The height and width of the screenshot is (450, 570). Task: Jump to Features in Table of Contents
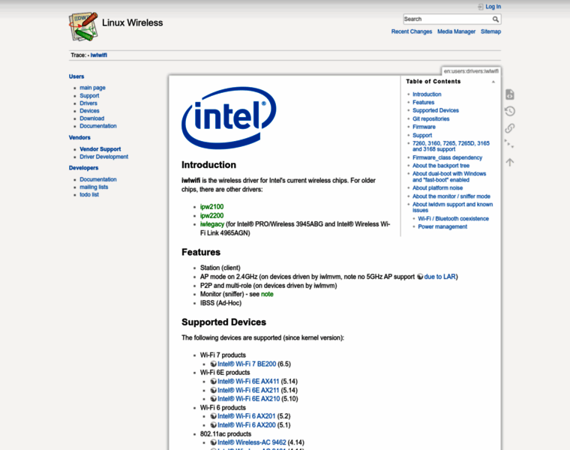[x=423, y=103]
